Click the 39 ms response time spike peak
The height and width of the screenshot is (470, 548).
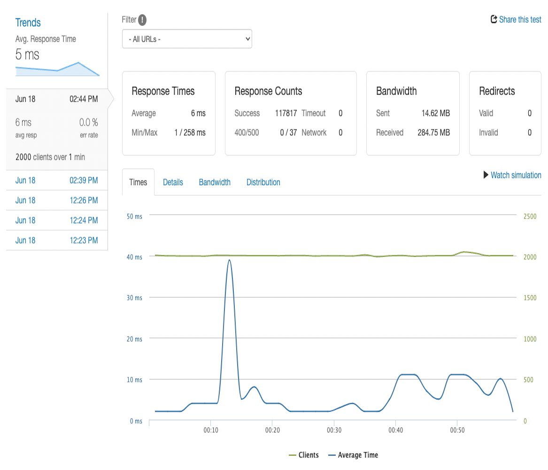[x=229, y=260]
